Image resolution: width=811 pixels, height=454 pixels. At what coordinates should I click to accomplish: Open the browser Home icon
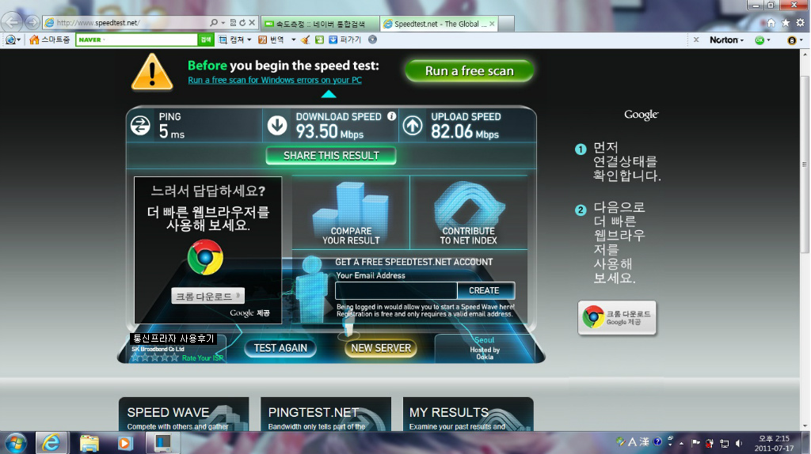tap(771, 23)
